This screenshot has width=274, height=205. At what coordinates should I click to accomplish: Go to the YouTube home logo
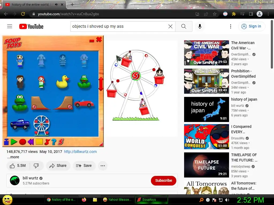[x=31, y=26]
